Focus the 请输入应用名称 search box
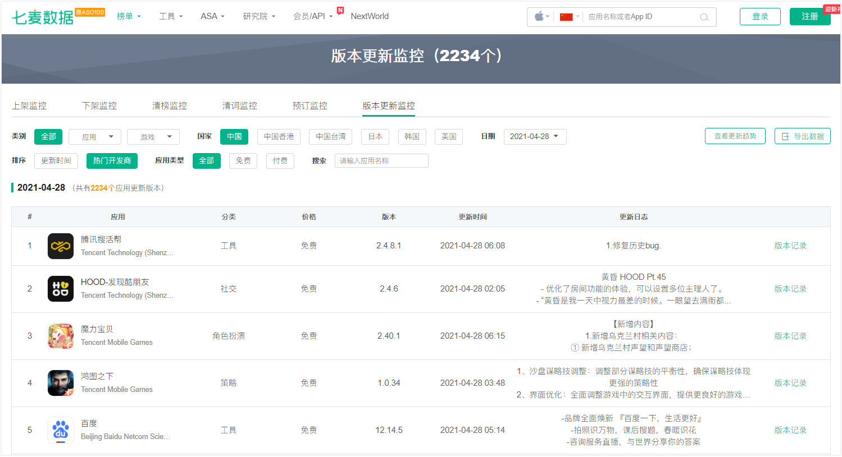Screen dimensions: 842x457 pos(381,161)
